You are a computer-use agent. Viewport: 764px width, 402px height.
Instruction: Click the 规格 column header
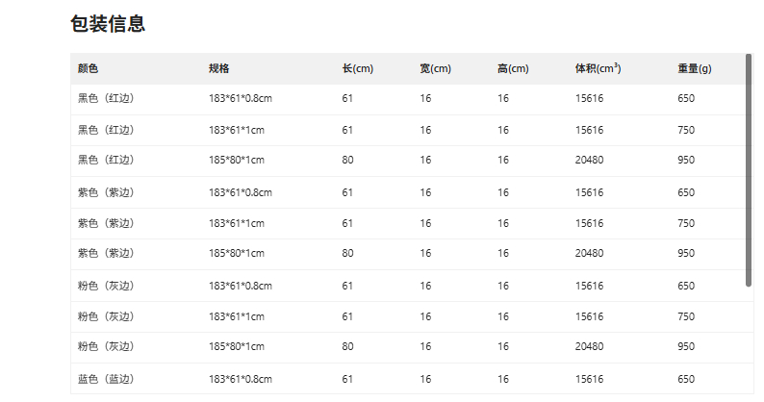coord(218,69)
